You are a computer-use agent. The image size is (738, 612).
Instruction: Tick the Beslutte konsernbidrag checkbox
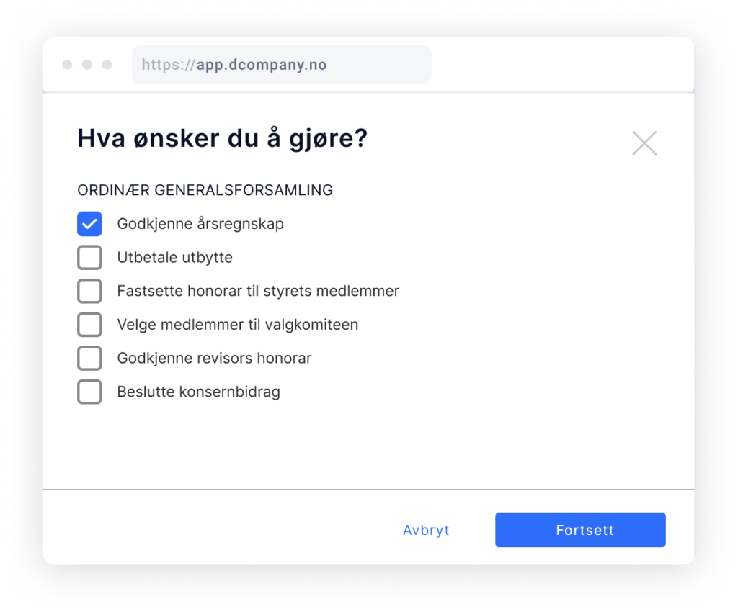coord(89,392)
